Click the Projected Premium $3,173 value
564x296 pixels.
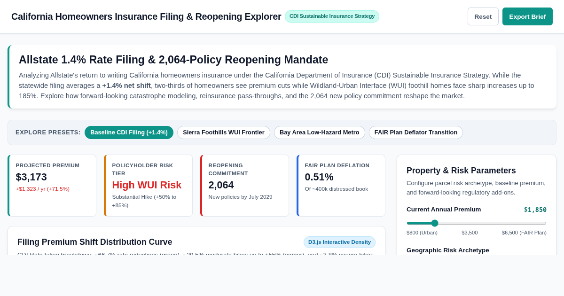point(31,177)
